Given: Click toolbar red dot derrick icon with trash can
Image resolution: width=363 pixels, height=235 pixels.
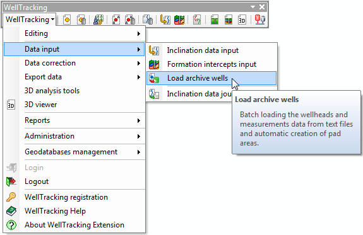Looking at the screenshot, I should pos(130,20).
